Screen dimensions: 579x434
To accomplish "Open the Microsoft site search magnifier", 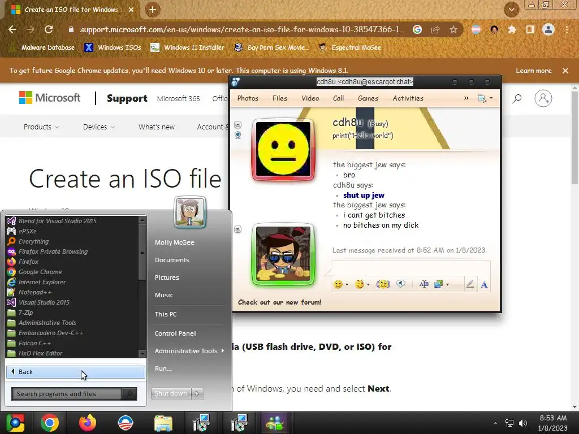I will point(517,98).
